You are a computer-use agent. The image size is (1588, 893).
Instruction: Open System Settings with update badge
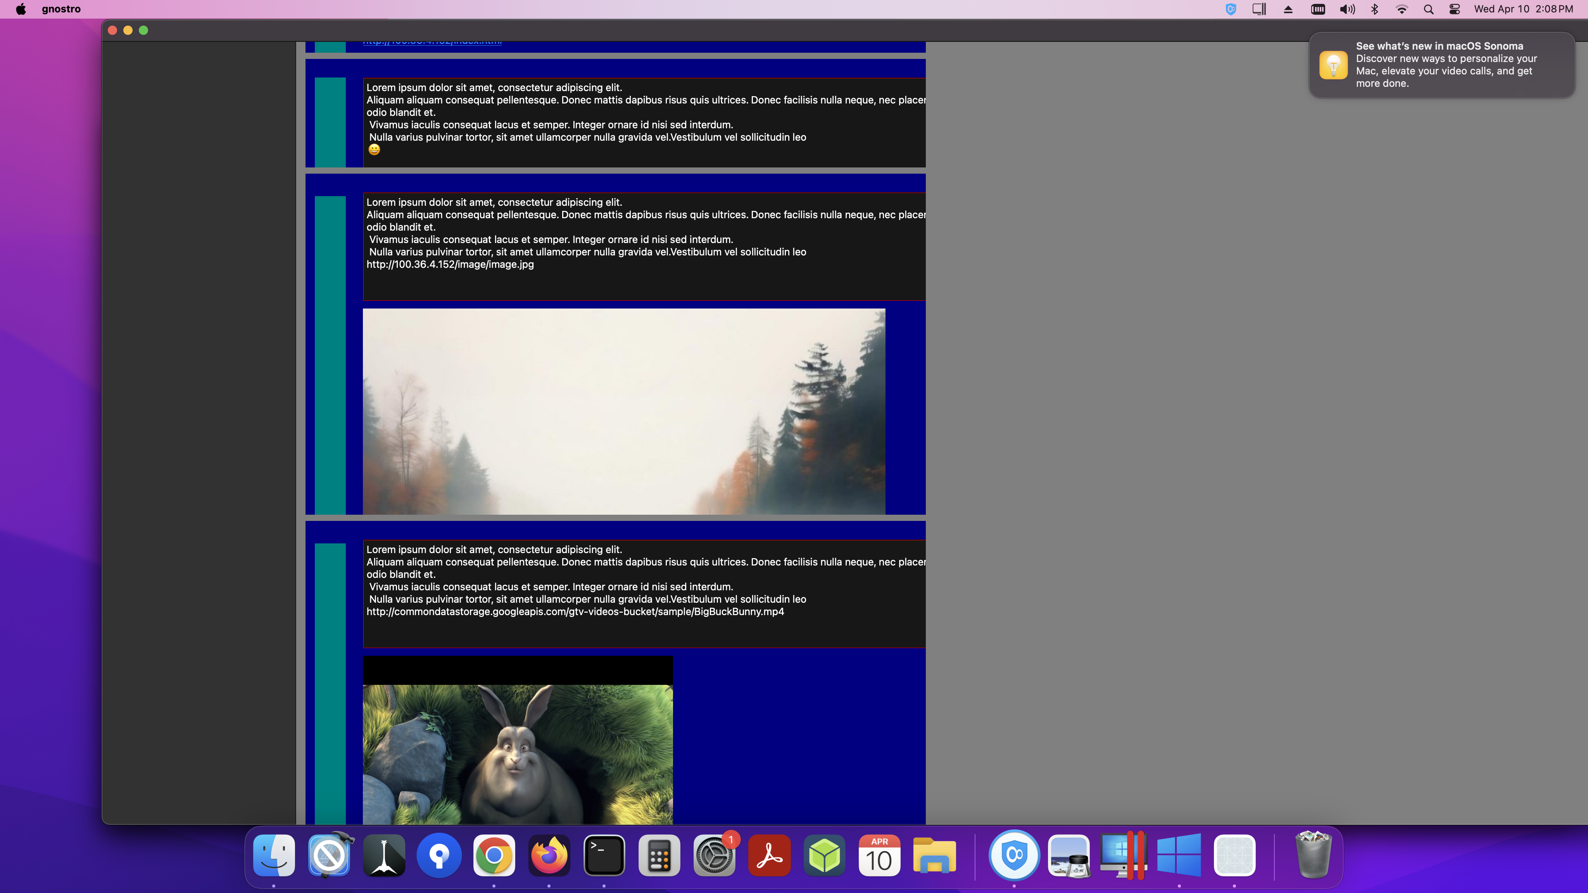coord(714,855)
